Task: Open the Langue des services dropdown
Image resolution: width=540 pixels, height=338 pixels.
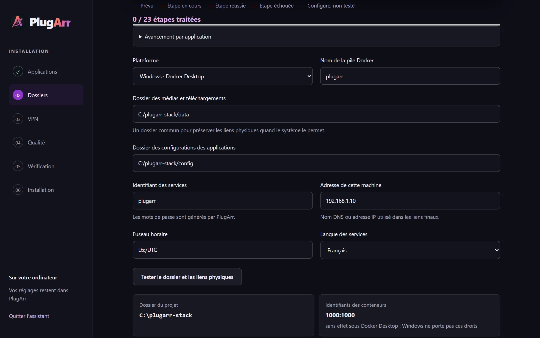Action: [x=410, y=250]
